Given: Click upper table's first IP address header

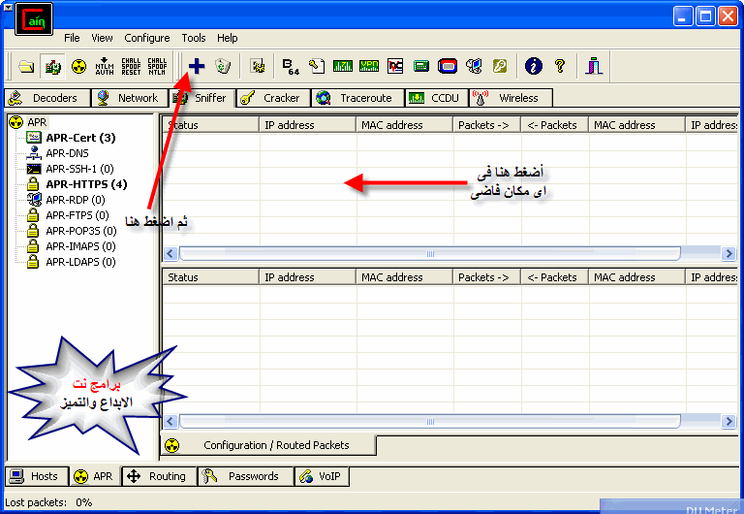Looking at the screenshot, I should (307, 125).
